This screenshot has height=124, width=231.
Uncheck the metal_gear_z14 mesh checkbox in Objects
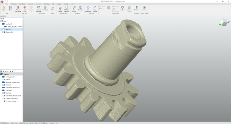[5, 27]
